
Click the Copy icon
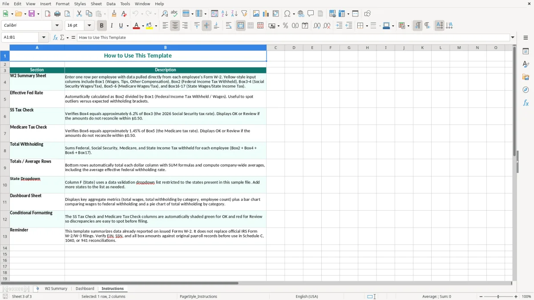[89, 14]
